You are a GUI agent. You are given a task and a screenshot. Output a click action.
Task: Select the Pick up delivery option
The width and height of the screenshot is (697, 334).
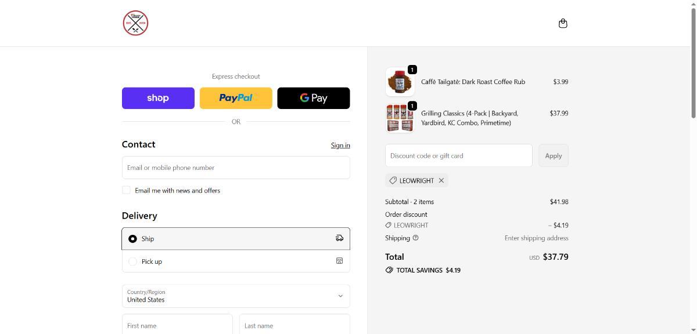click(132, 262)
